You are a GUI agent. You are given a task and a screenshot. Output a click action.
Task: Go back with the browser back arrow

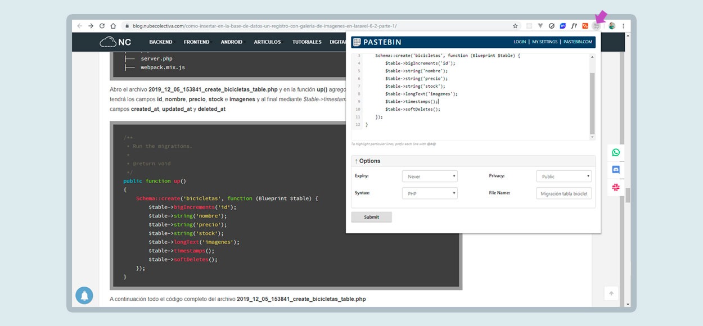pyautogui.click(x=80, y=26)
